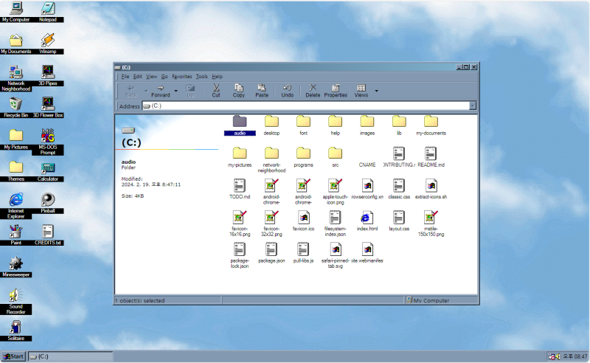Screen dimensions: 590x363
Task: Select the lib folder
Action: [399, 125]
